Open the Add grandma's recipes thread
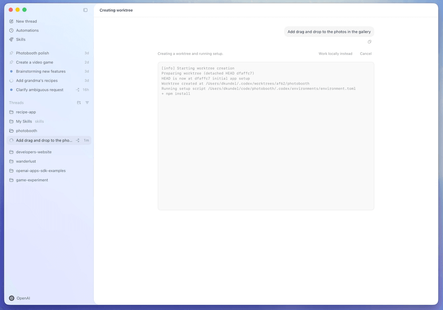Image resolution: width=443 pixels, height=310 pixels. [x=37, y=81]
